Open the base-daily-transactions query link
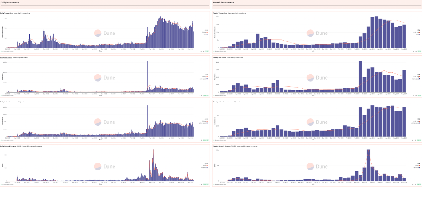 pyautogui.click(x=22, y=13)
